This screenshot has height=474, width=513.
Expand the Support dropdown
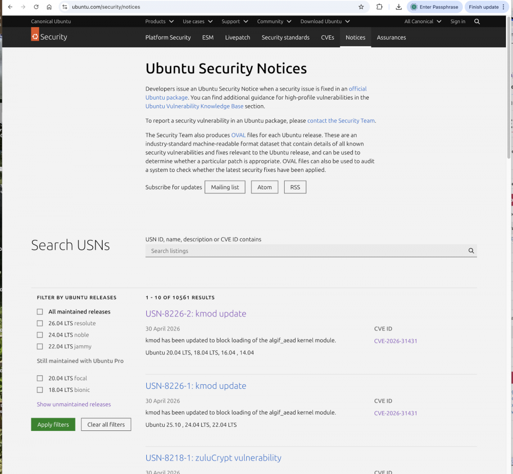234,22
